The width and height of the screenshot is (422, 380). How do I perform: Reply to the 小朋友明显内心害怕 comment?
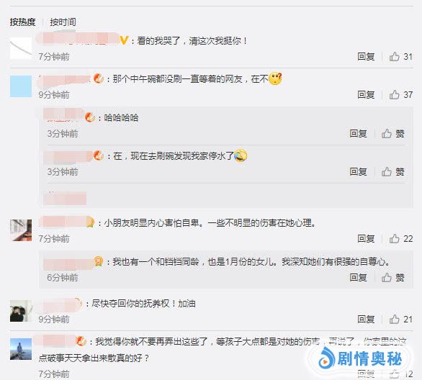tap(366, 238)
